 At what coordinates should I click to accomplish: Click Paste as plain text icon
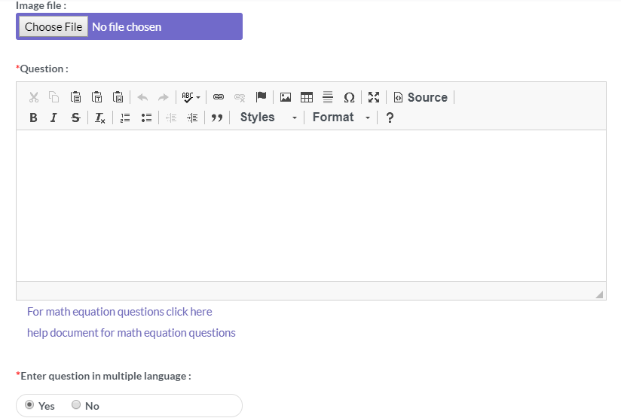click(96, 97)
